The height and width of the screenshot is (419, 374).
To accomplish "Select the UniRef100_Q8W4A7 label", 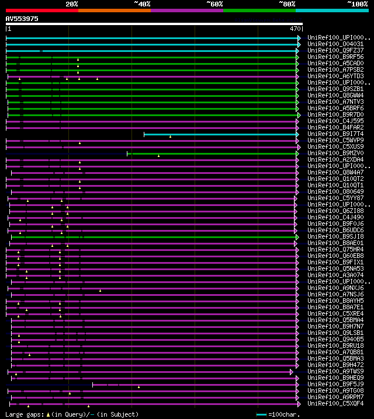I will 335,172.
